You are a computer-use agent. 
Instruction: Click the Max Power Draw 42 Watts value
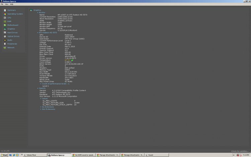coord(69,81)
